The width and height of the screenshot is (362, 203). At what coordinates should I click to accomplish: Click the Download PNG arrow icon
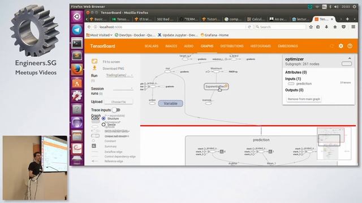[94, 68]
